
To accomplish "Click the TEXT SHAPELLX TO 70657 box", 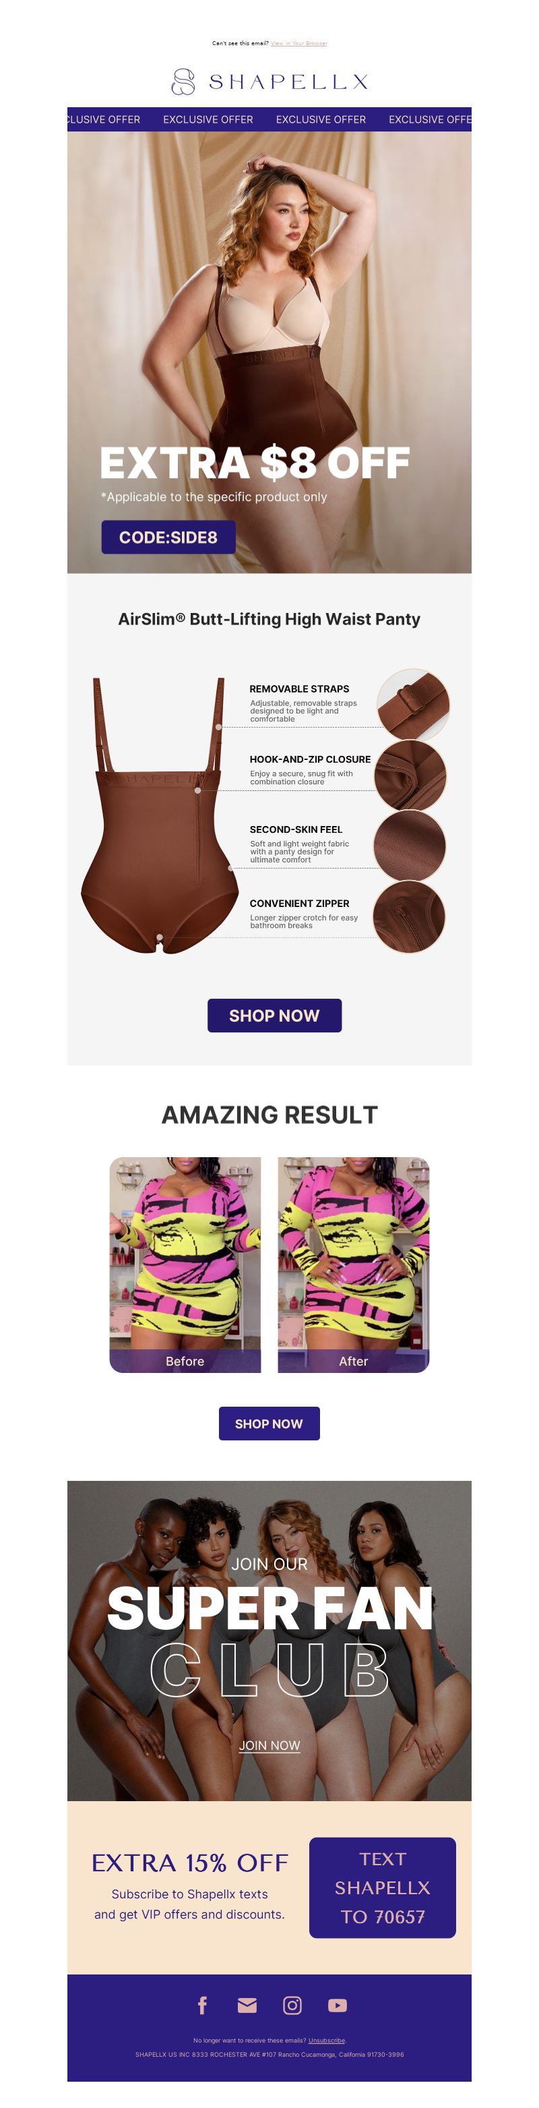I will [x=382, y=1887].
